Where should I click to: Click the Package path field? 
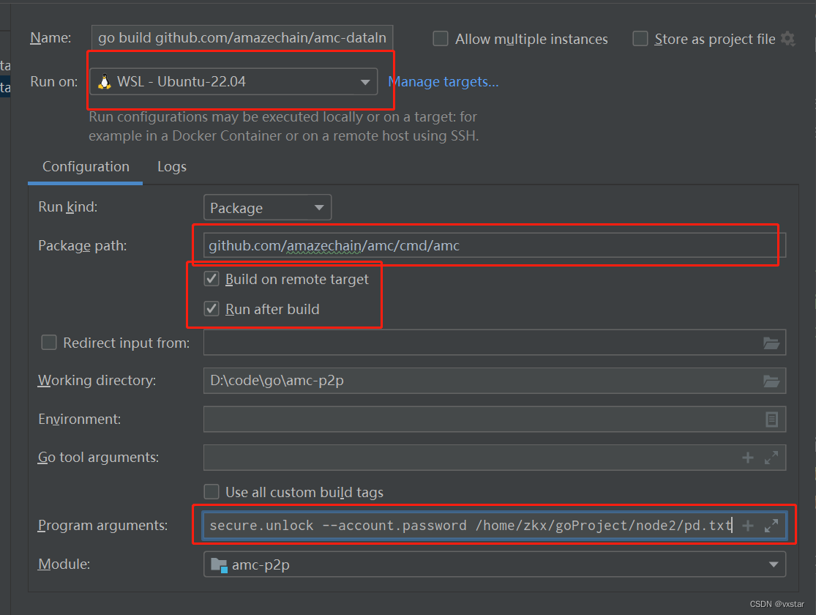click(495, 245)
